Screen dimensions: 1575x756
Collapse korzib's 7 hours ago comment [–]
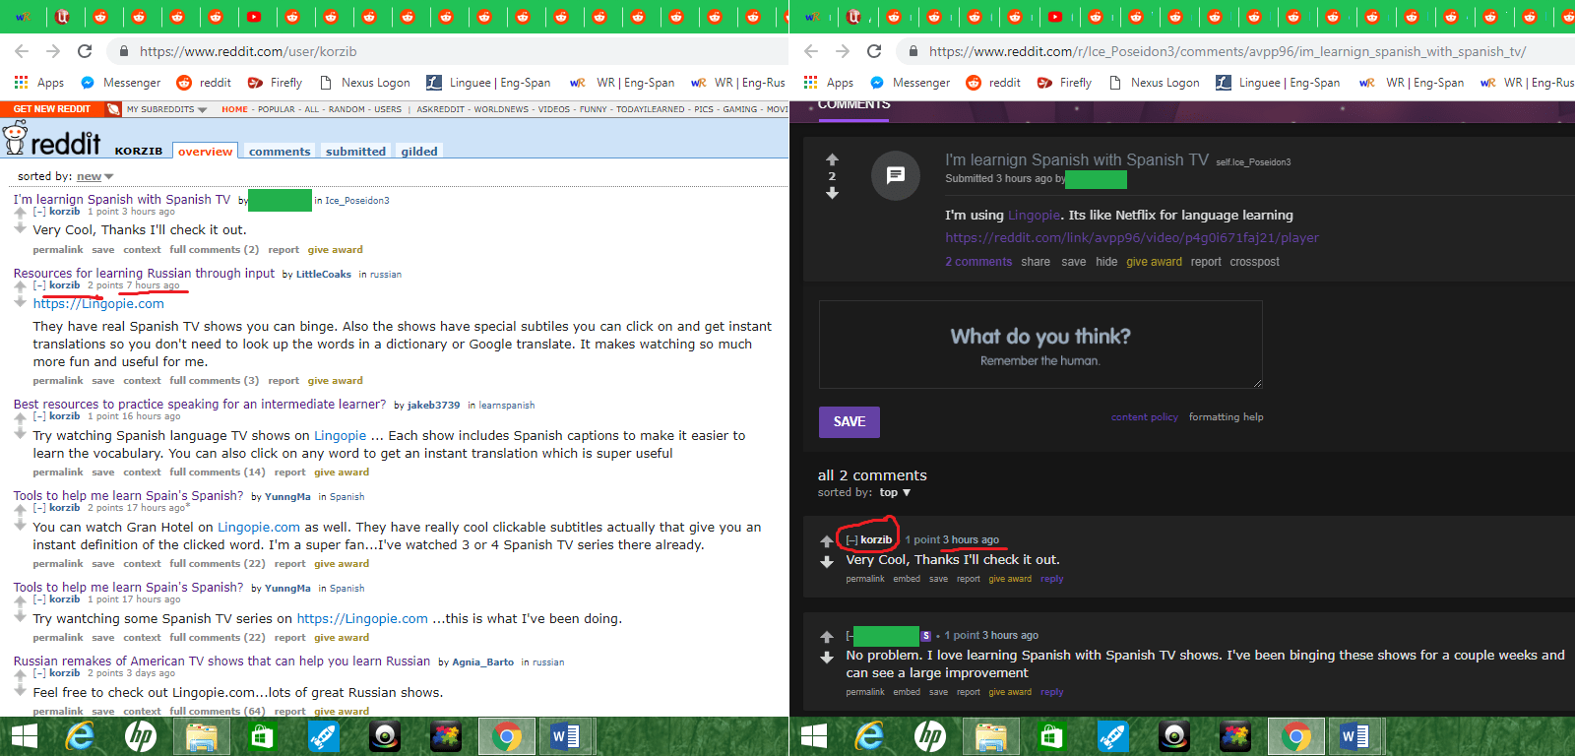[x=39, y=285]
